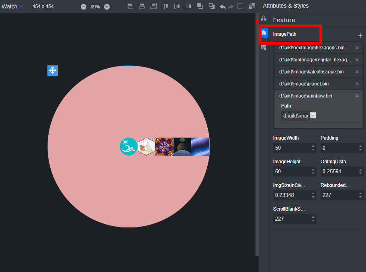Click the undo arrow icon
Image resolution: width=366 pixels, height=272 pixels.
(x=223, y=6)
